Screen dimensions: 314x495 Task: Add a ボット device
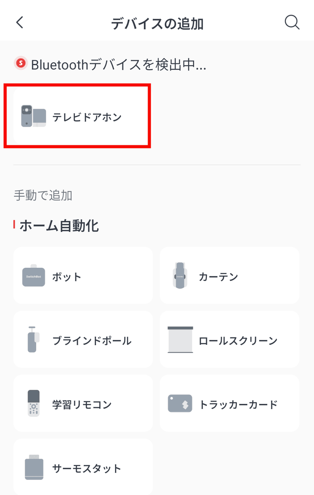(x=67, y=276)
